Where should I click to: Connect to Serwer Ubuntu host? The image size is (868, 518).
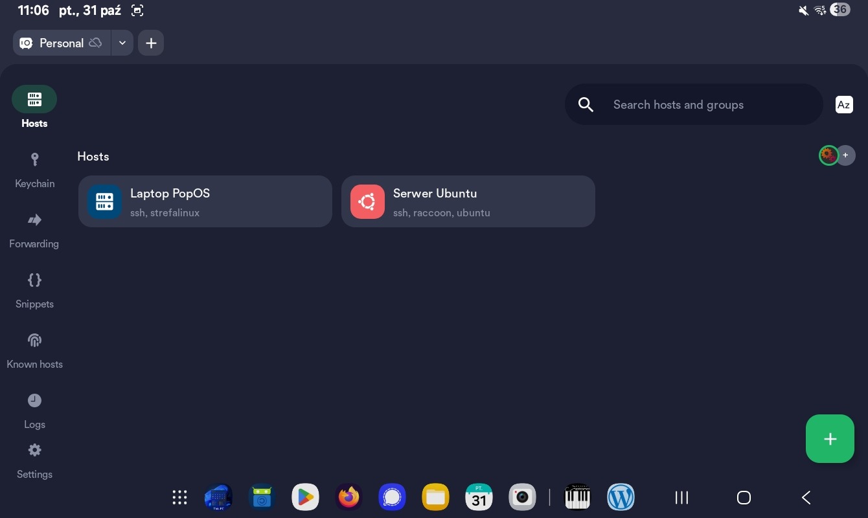468,201
